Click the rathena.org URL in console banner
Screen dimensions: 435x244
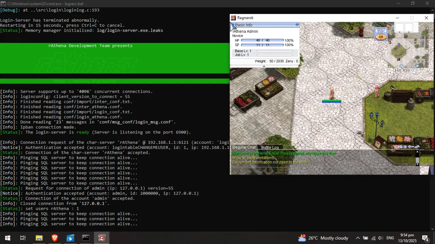[x=85, y=81]
